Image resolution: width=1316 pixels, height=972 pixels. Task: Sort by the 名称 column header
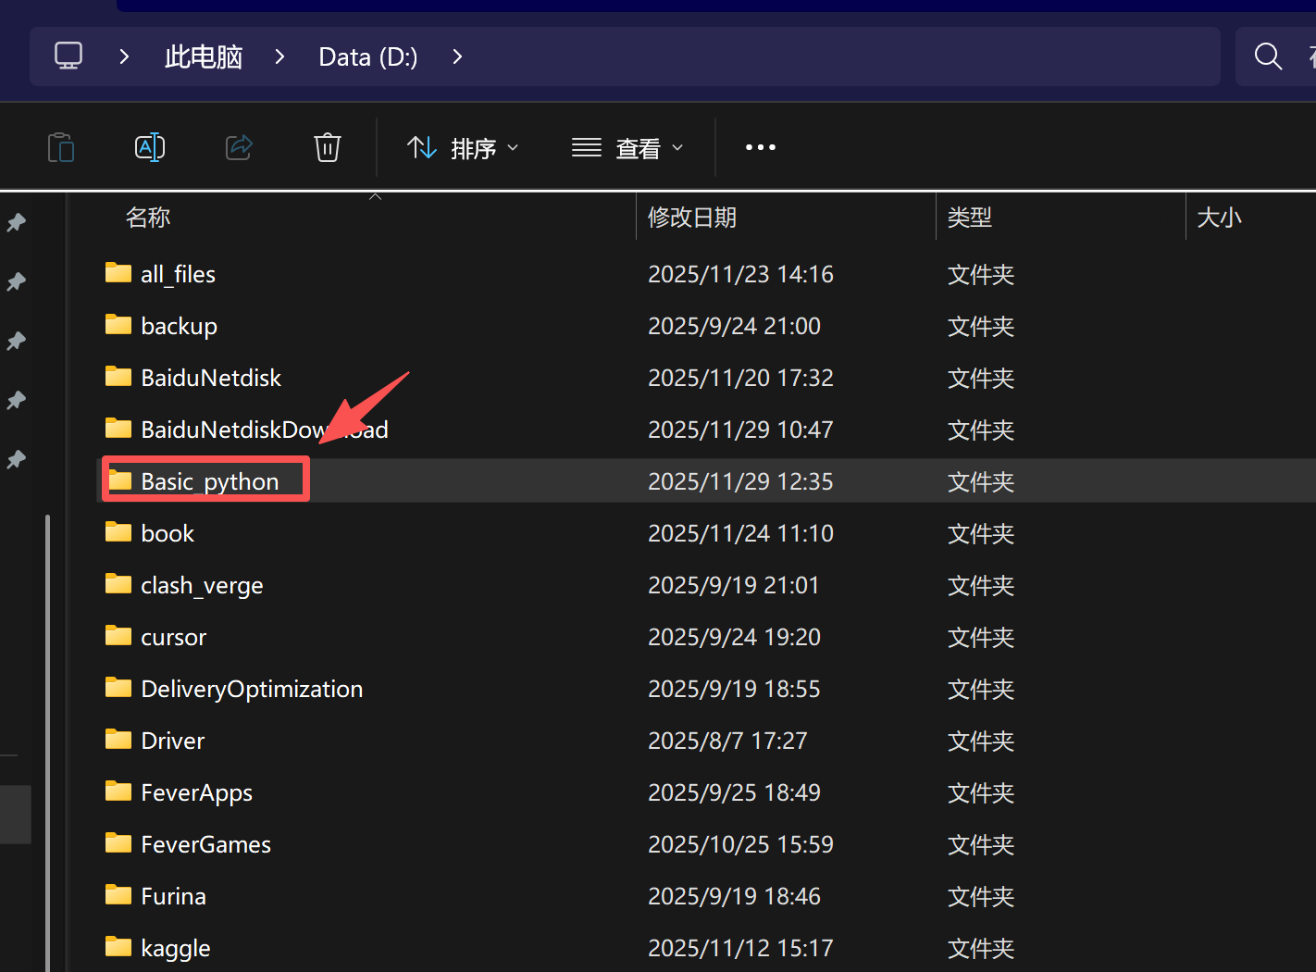click(148, 218)
